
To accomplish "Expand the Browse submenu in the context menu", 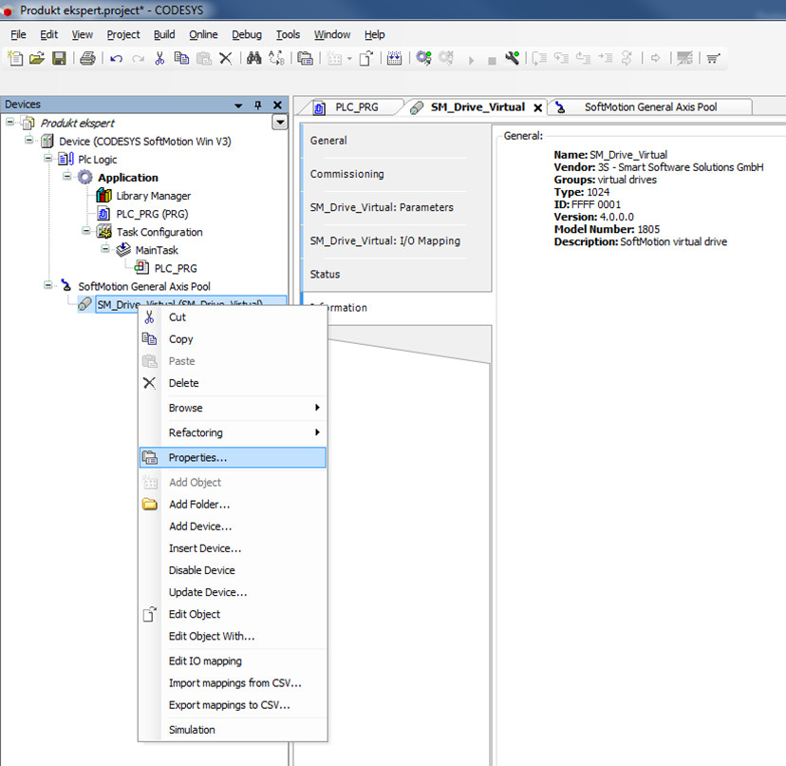I will click(x=234, y=408).
